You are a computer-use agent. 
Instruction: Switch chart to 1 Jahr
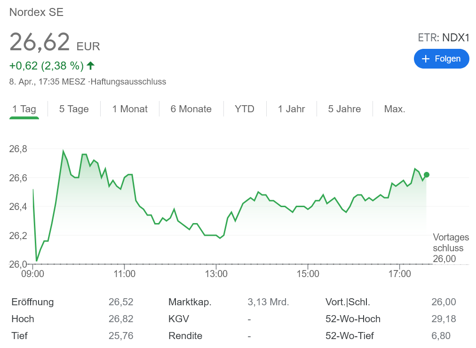coord(291,109)
